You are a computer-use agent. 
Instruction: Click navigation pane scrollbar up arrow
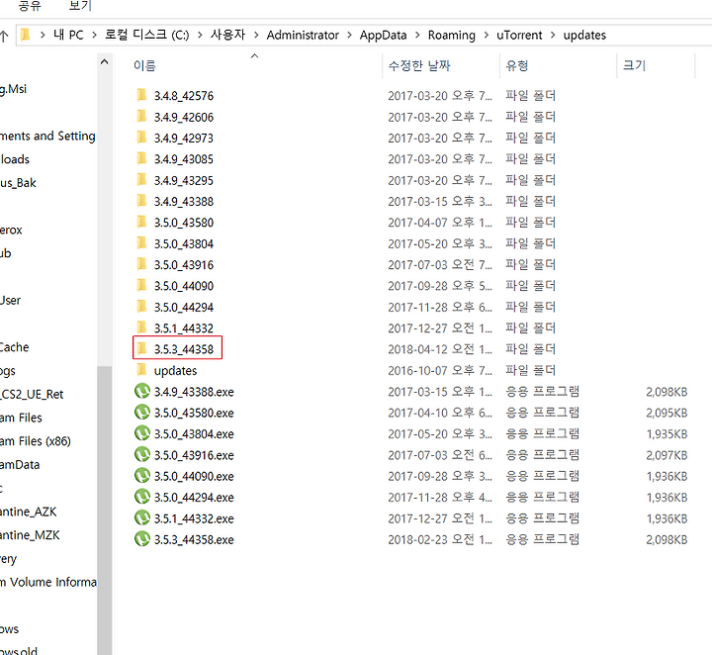pos(105,61)
